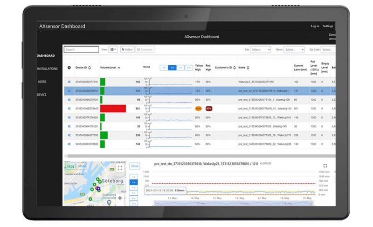Click share icon for device 313534306A378104
Screen dimensions: 373x227
click(69, 100)
